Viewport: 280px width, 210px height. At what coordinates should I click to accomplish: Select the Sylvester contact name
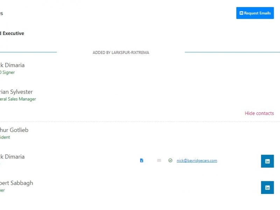coord(16,92)
